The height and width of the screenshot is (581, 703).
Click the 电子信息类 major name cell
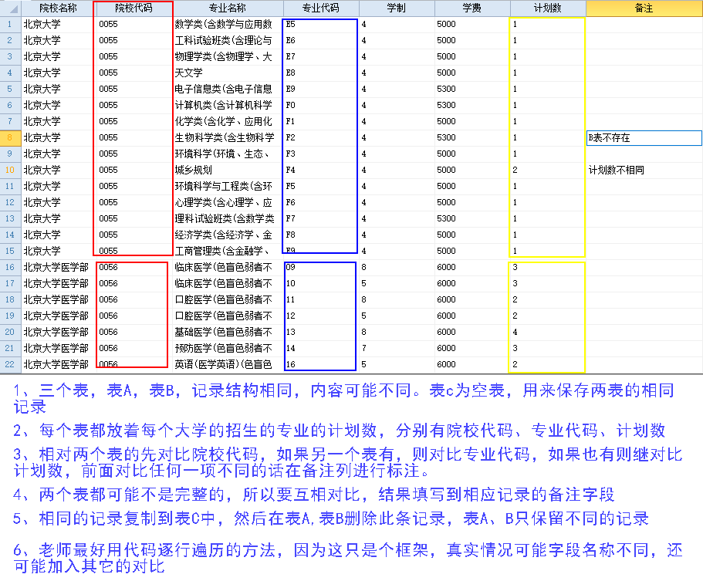[228, 89]
